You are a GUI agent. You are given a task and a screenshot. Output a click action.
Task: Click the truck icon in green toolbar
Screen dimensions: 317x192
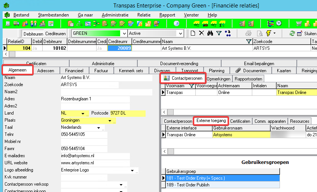click(x=16, y=24)
